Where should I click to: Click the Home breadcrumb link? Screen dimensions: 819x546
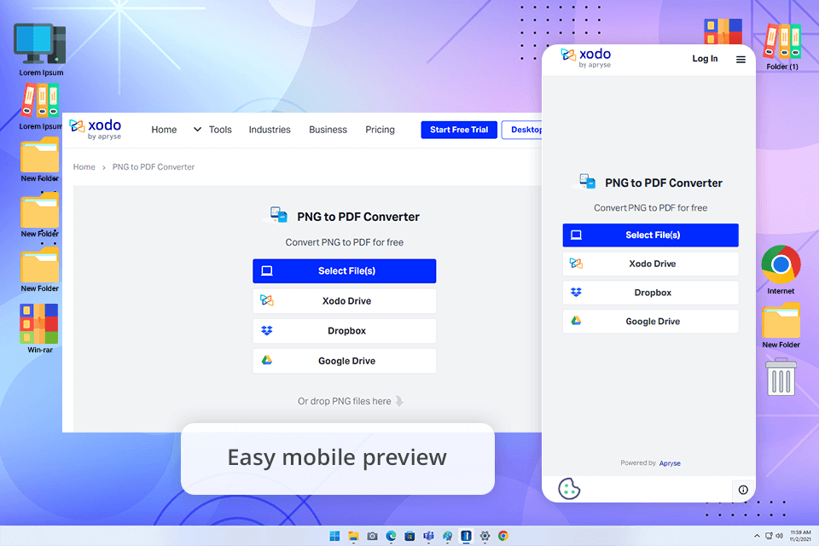click(84, 167)
